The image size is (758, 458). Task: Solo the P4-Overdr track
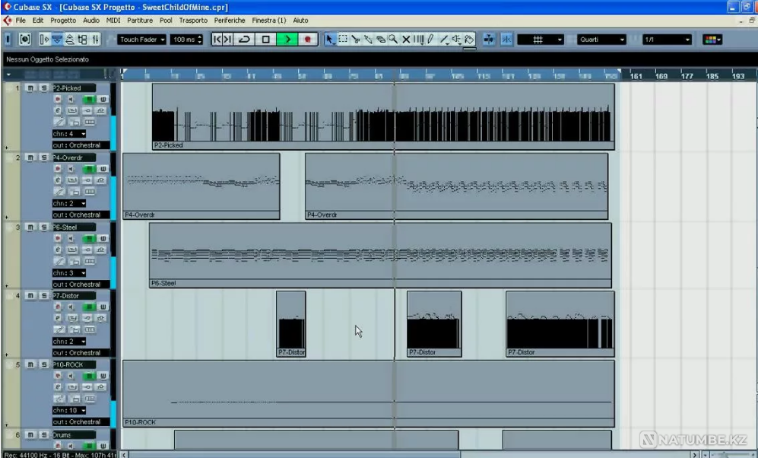click(43, 157)
